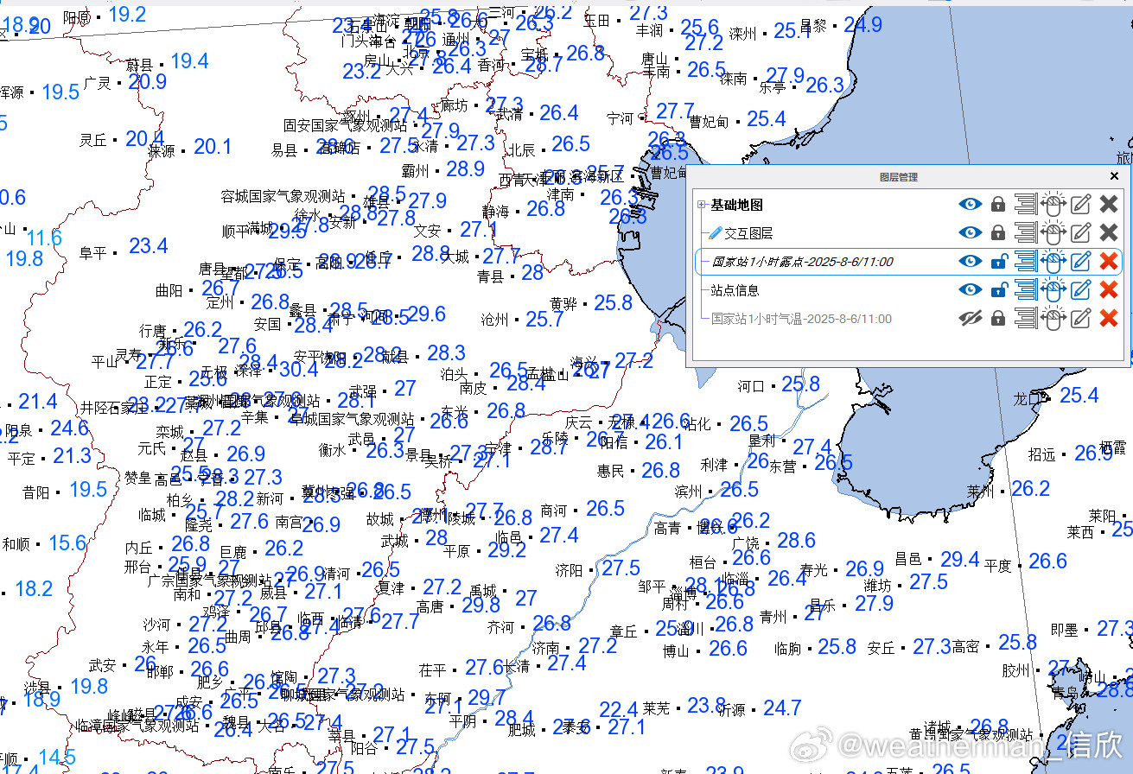Click the 沧州 station value 25.7
Image resolution: width=1133 pixels, height=774 pixels.
[x=544, y=320]
